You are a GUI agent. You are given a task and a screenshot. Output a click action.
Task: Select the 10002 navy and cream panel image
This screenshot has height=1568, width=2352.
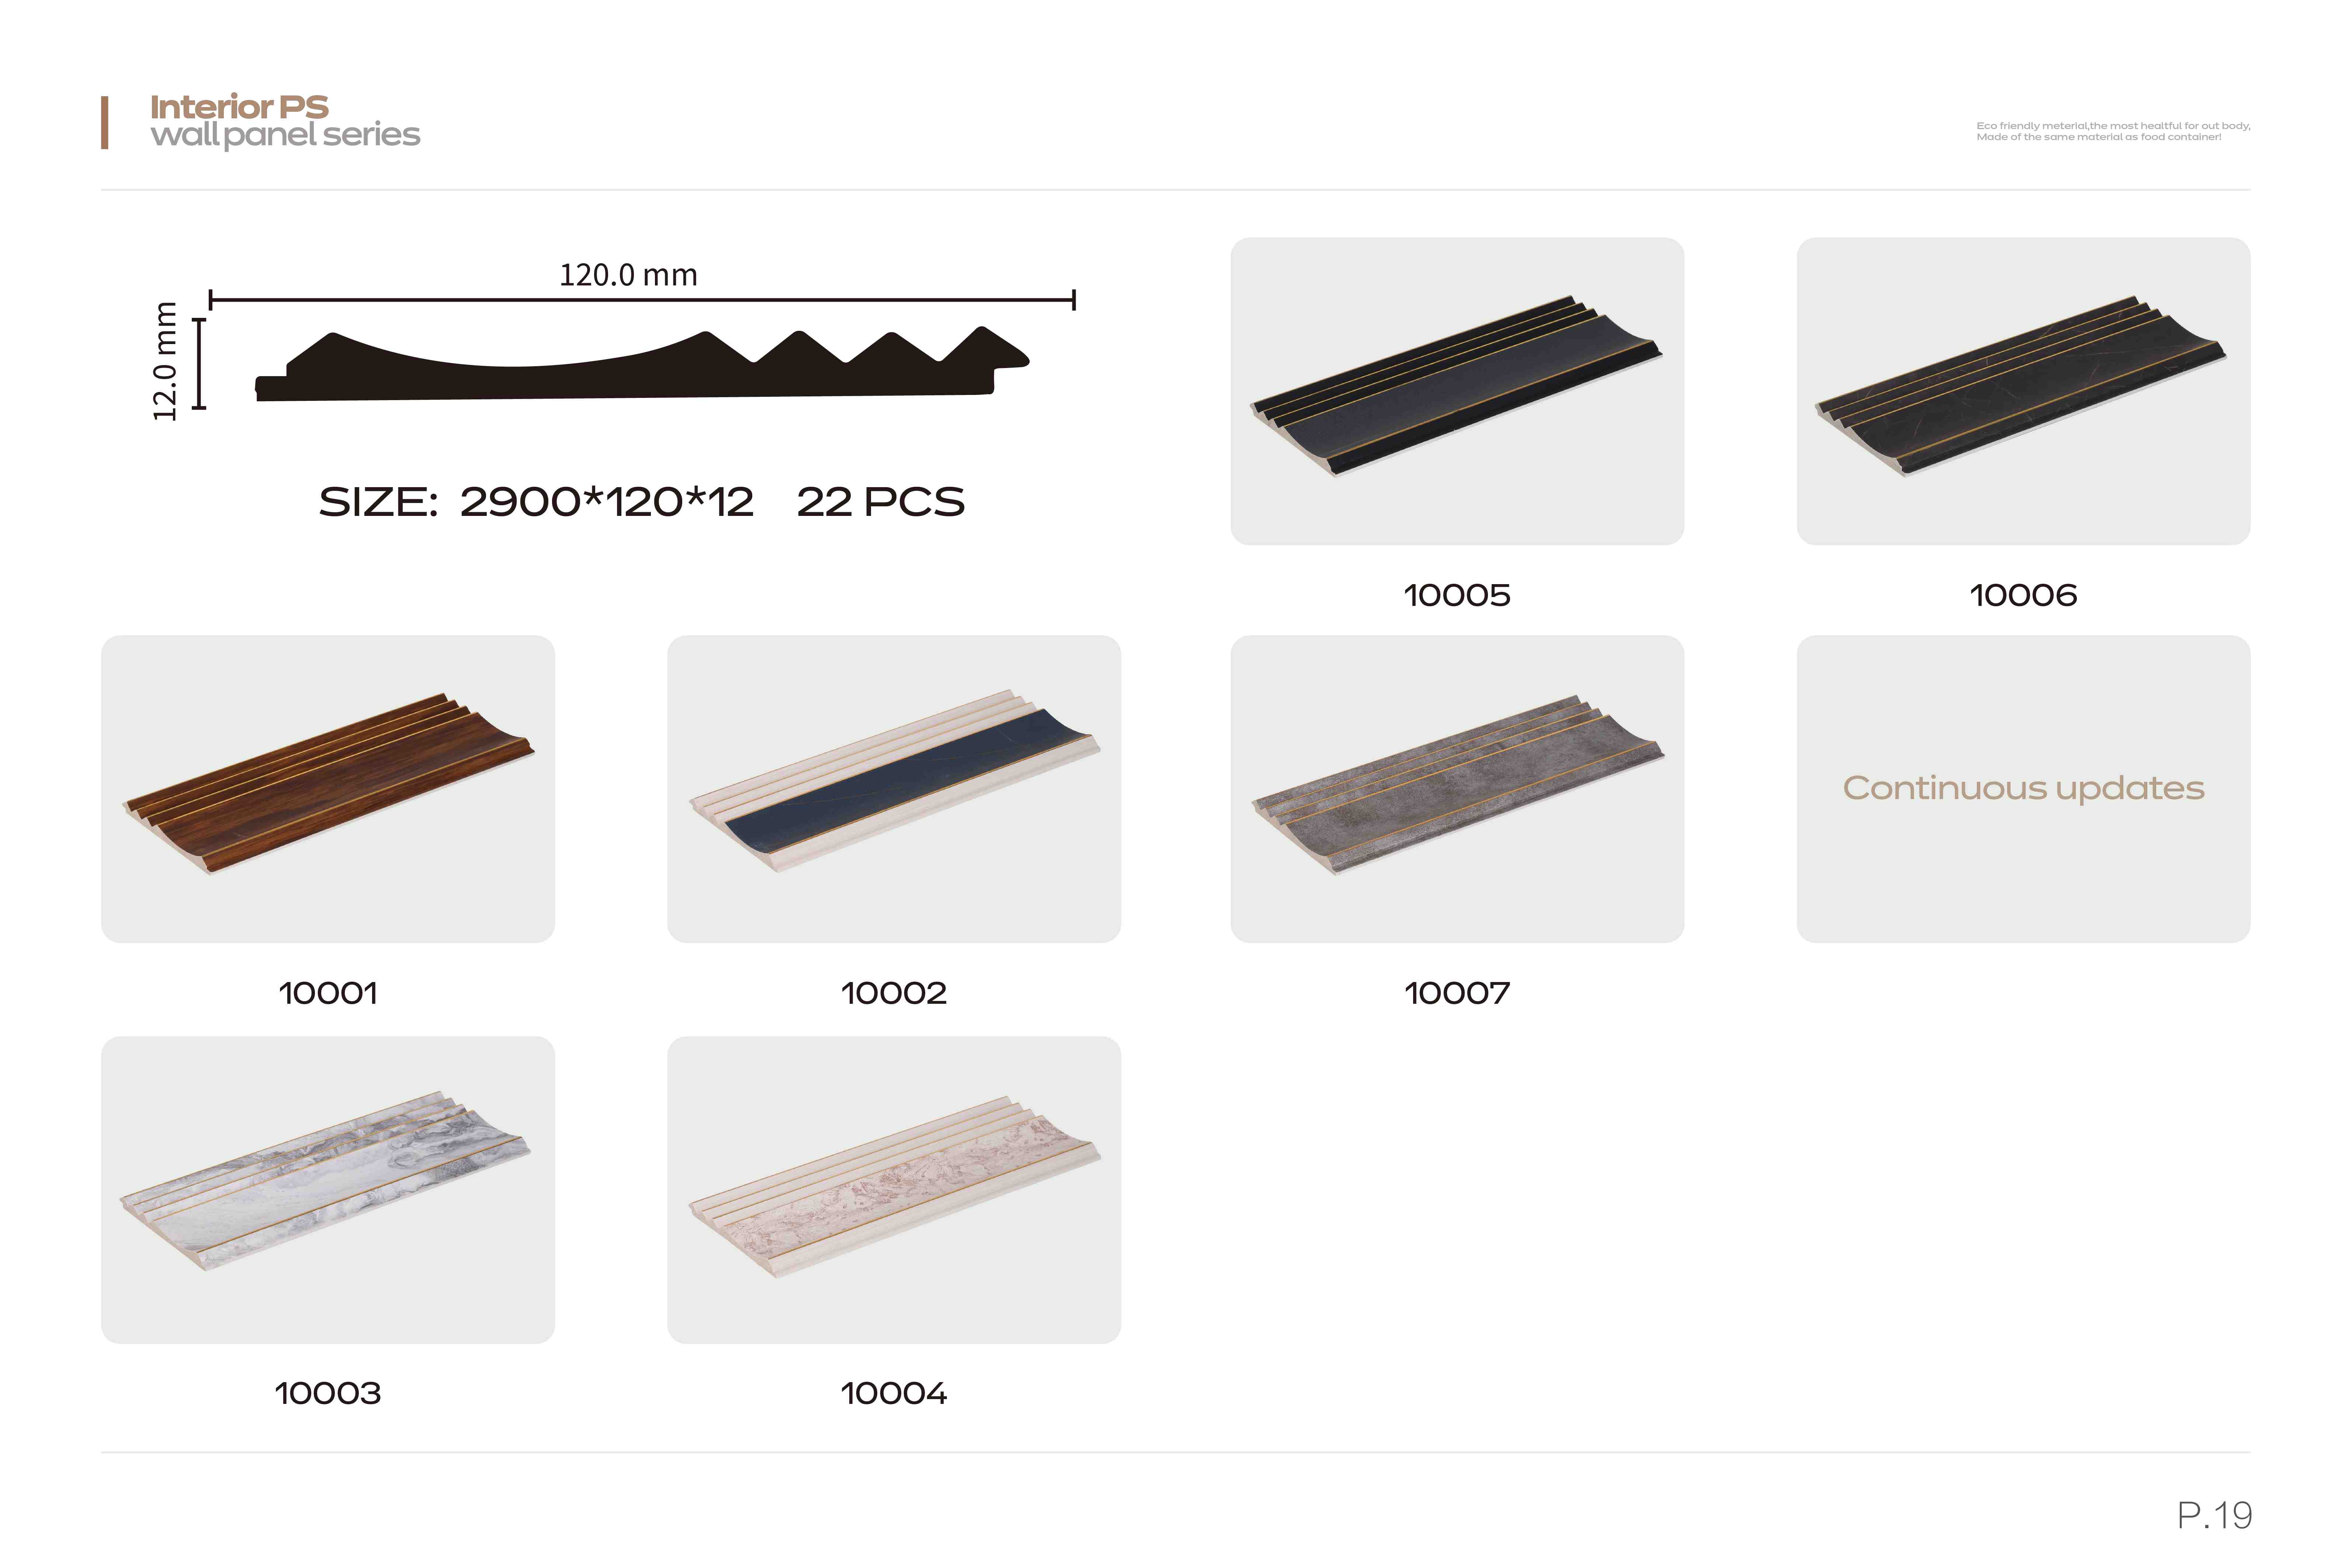tap(894, 789)
